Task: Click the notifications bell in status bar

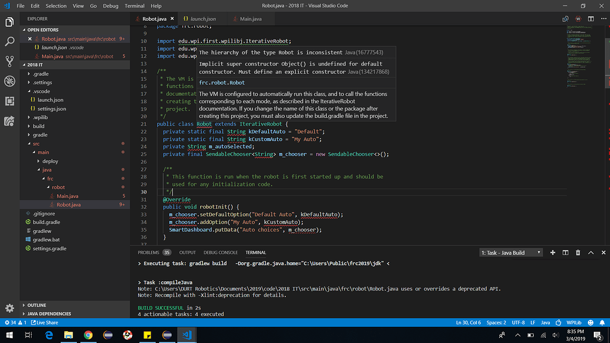Action: [602, 322]
